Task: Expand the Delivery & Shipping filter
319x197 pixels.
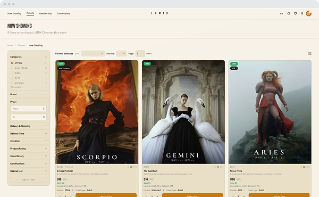Action: click(29, 126)
